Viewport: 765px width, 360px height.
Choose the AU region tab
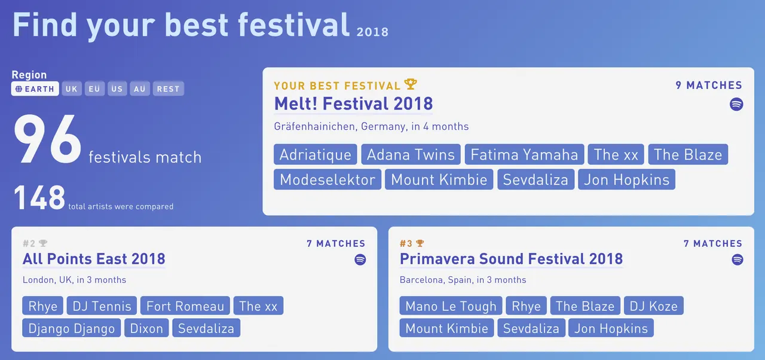[140, 89]
